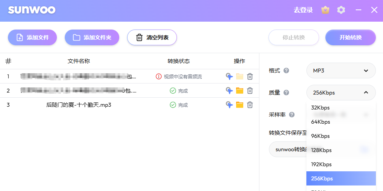Image resolution: width=383 pixels, height=191 pixels.
Task: Pick 192Kbps in the dropdown list
Action: 321,164
